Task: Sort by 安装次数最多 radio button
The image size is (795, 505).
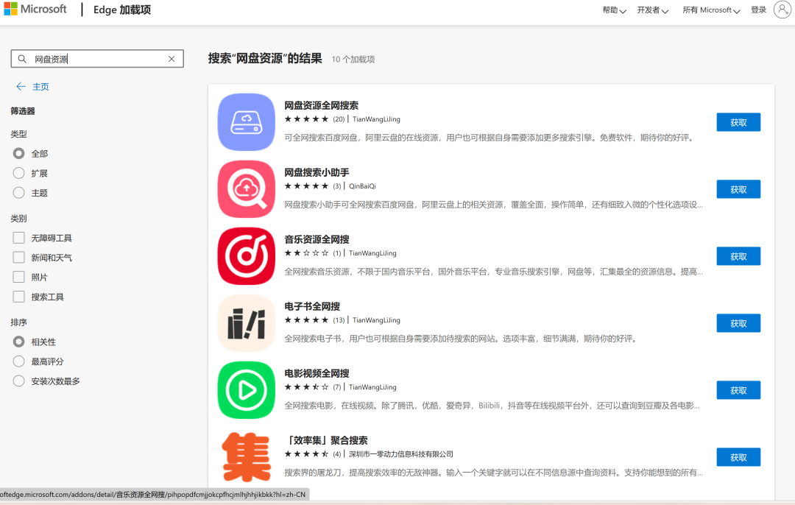Action: point(18,381)
